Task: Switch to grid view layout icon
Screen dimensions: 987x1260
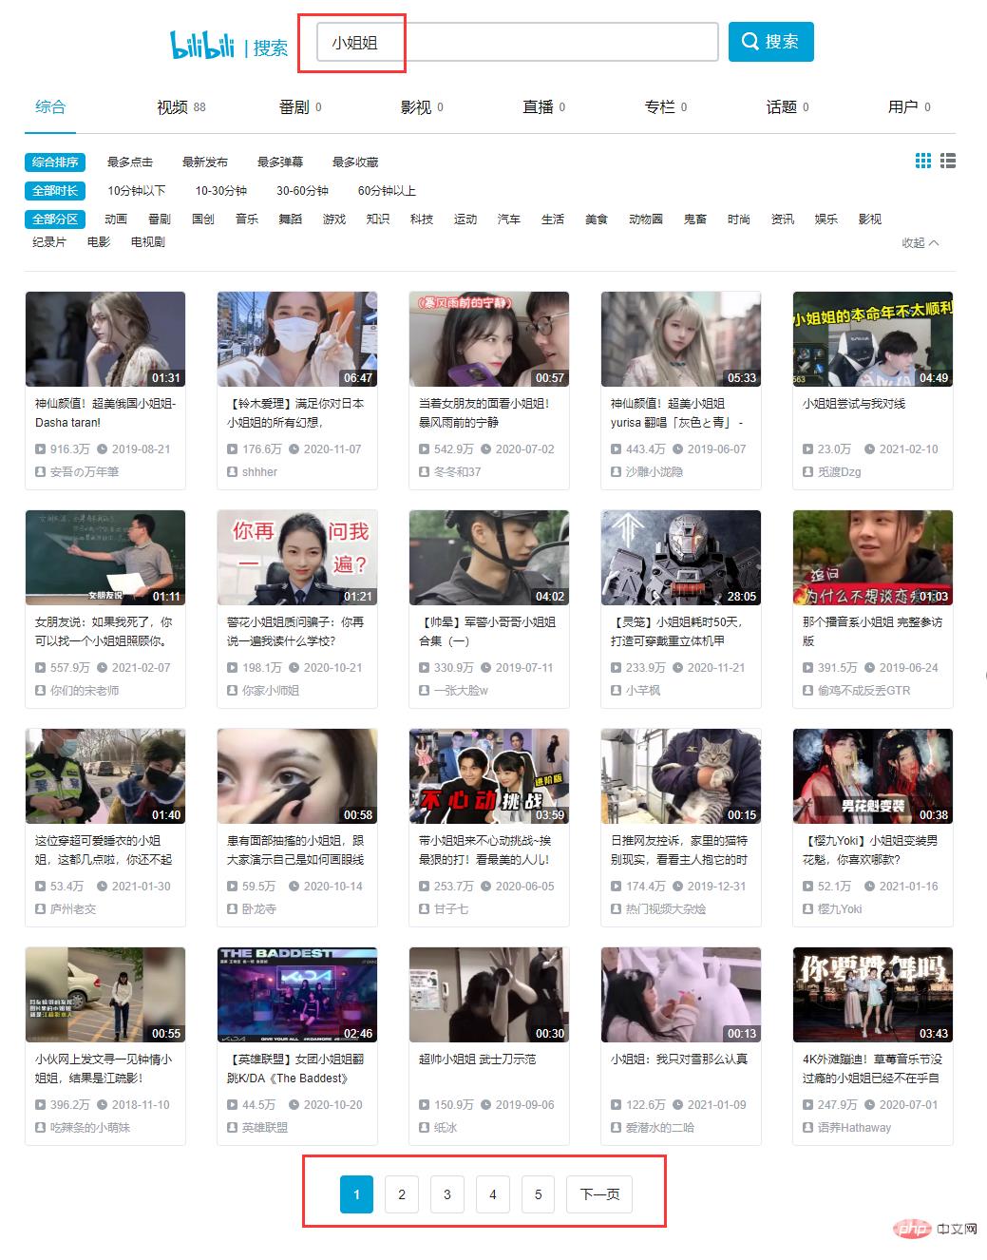Action: (x=923, y=162)
